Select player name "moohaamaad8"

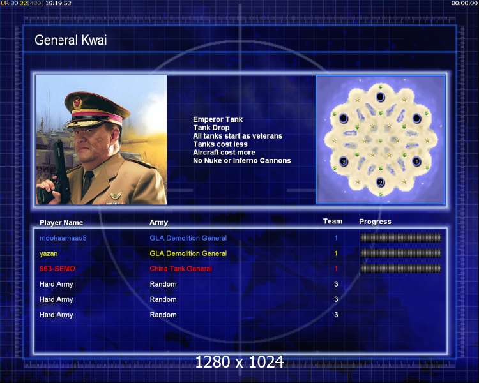(63, 238)
